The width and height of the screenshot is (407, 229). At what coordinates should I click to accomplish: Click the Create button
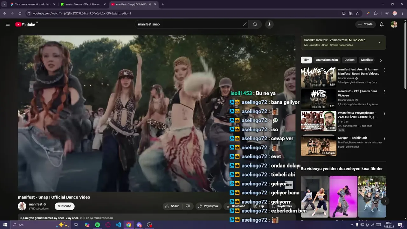365,24
